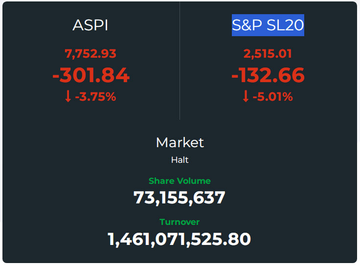Click the Halt market status text

(180, 160)
